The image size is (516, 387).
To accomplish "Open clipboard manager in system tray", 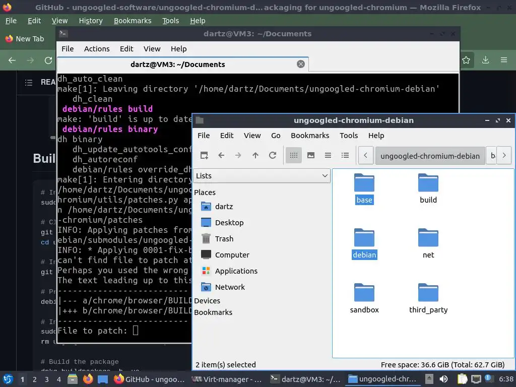I will click(462, 379).
